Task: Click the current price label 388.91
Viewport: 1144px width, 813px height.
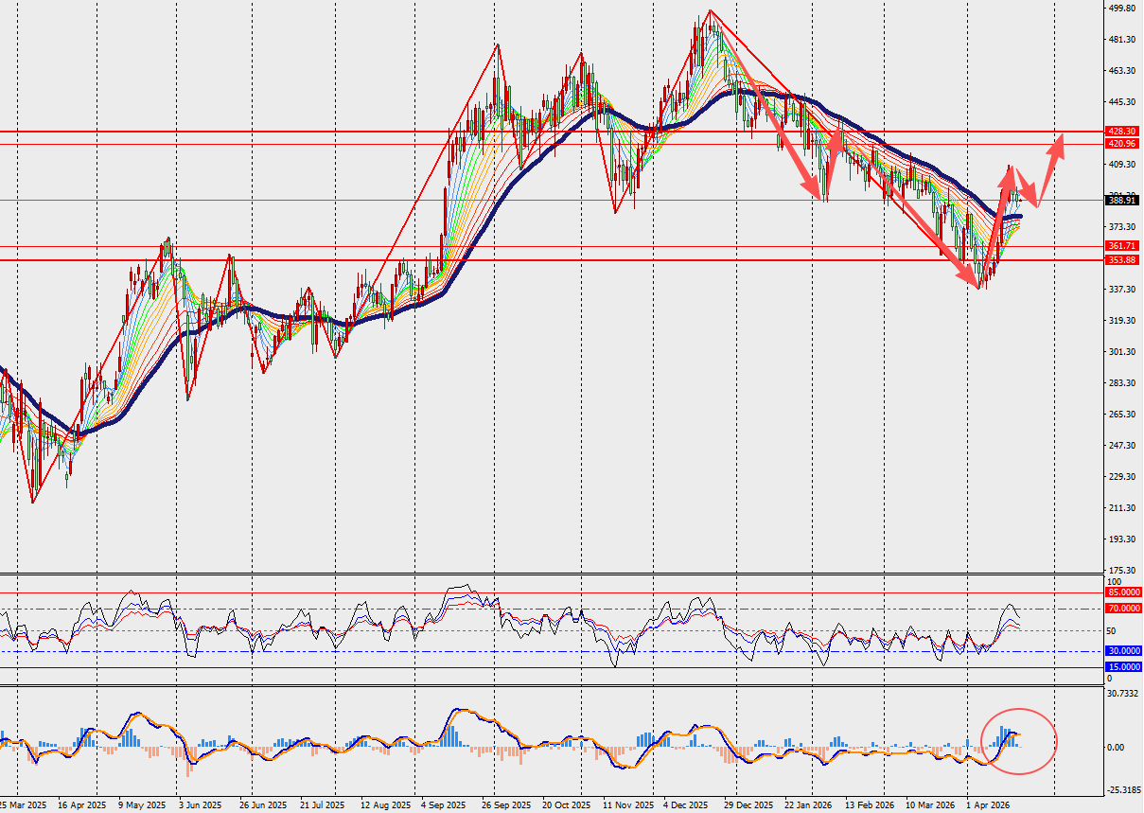Action: 1120,200
